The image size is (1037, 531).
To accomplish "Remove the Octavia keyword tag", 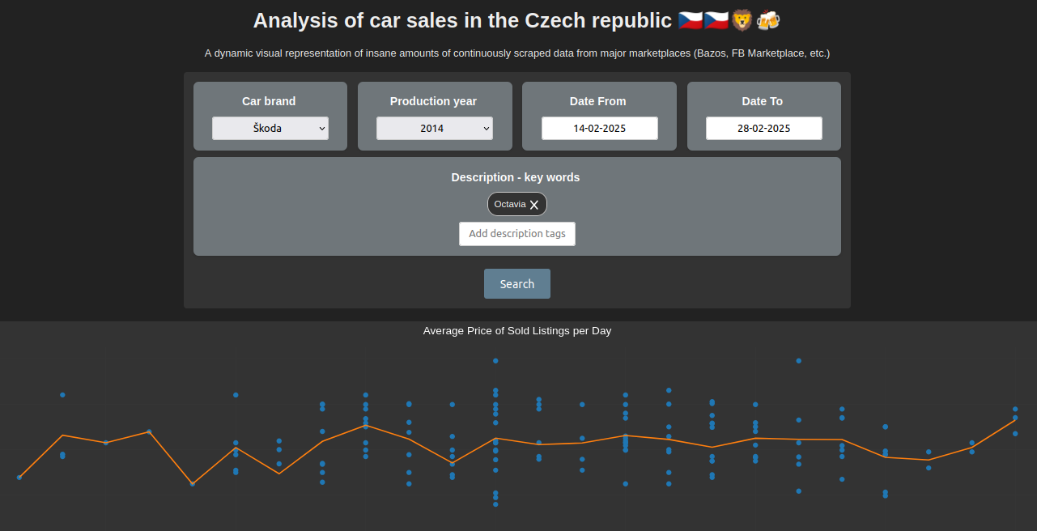I will point(534,204).
